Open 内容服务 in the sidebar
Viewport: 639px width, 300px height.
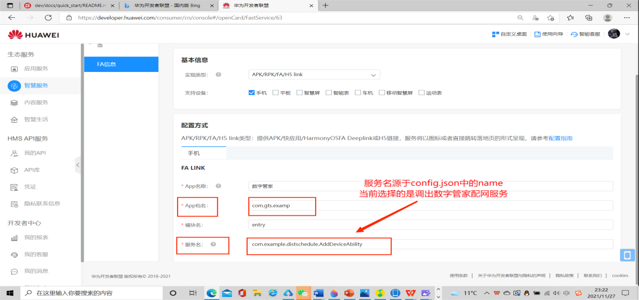click(x=36, y=102)
